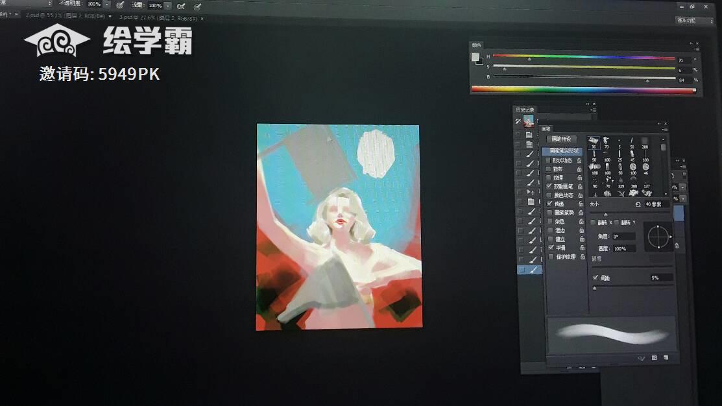This screenshot has height=406, width=722.
Task: Switch to the 3.psd document tab
Action: click(x=158, y=18)
